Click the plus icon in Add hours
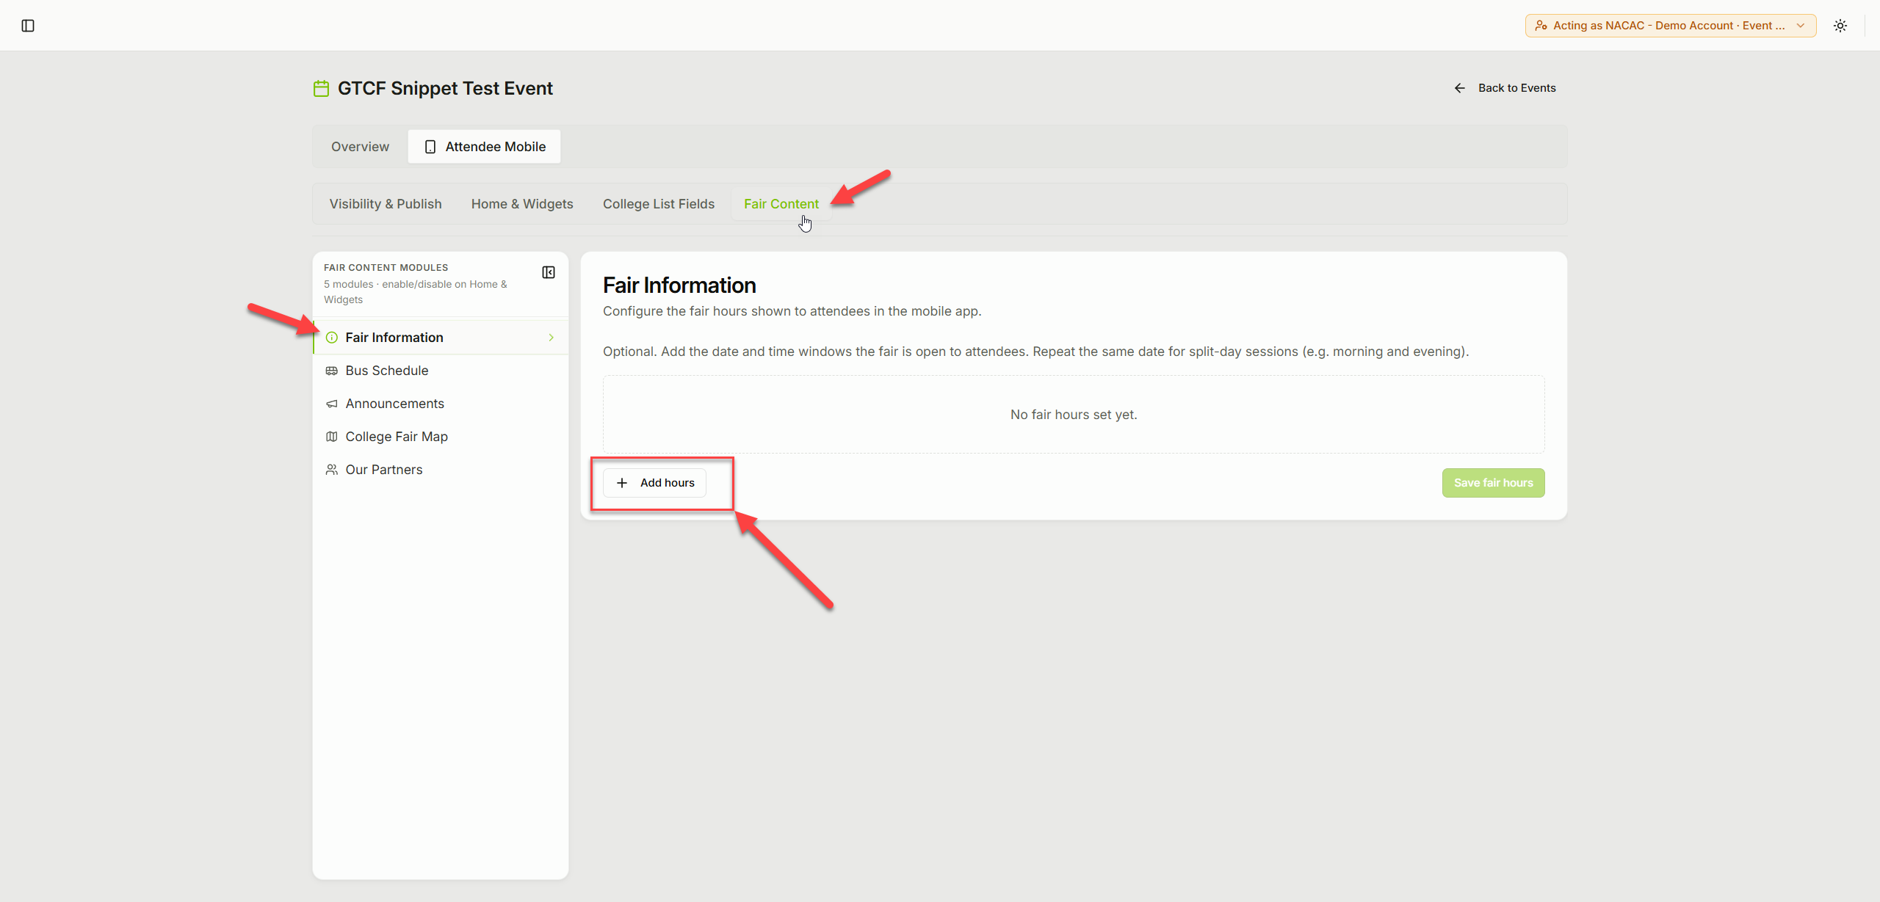 [x=622, y=483]
